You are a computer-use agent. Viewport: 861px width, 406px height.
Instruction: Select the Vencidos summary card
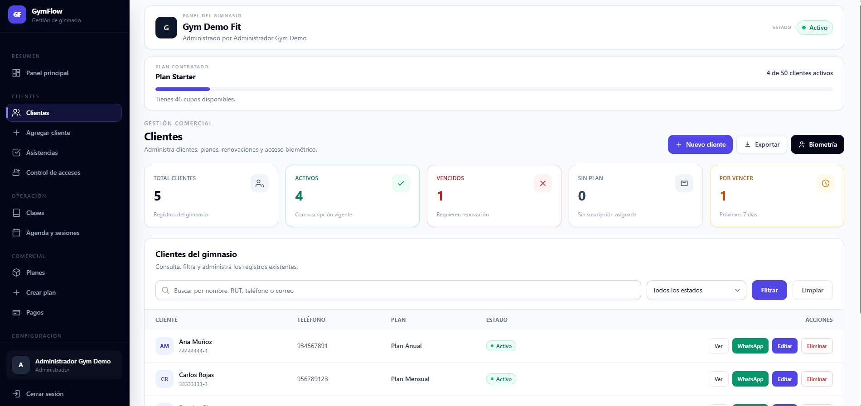pyautogui.click(x=494, y=196)
